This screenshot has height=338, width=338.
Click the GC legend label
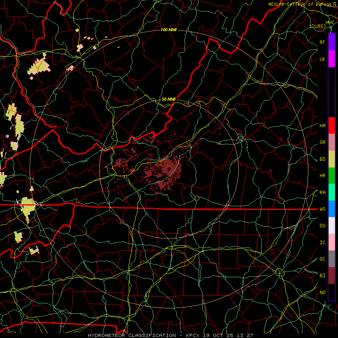(322, 259)
